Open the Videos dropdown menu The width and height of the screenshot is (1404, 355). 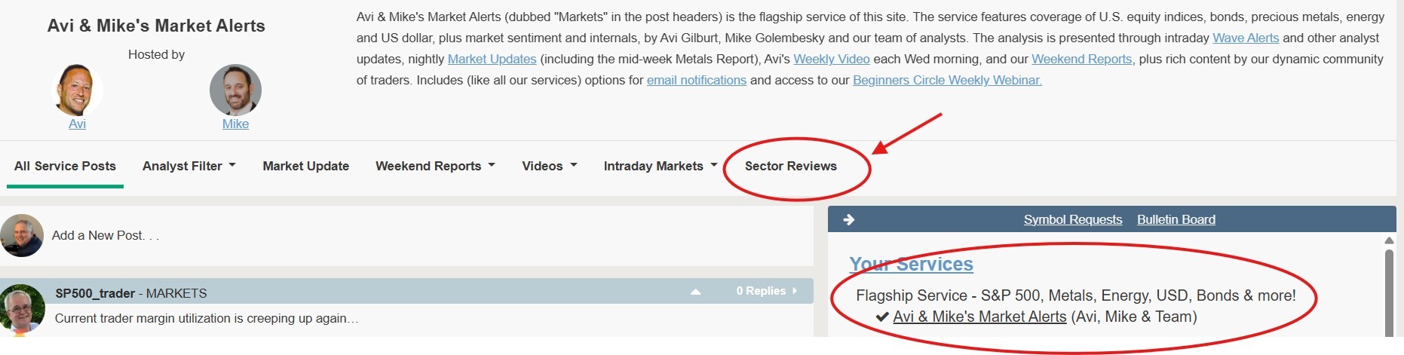tap(550, 166)
